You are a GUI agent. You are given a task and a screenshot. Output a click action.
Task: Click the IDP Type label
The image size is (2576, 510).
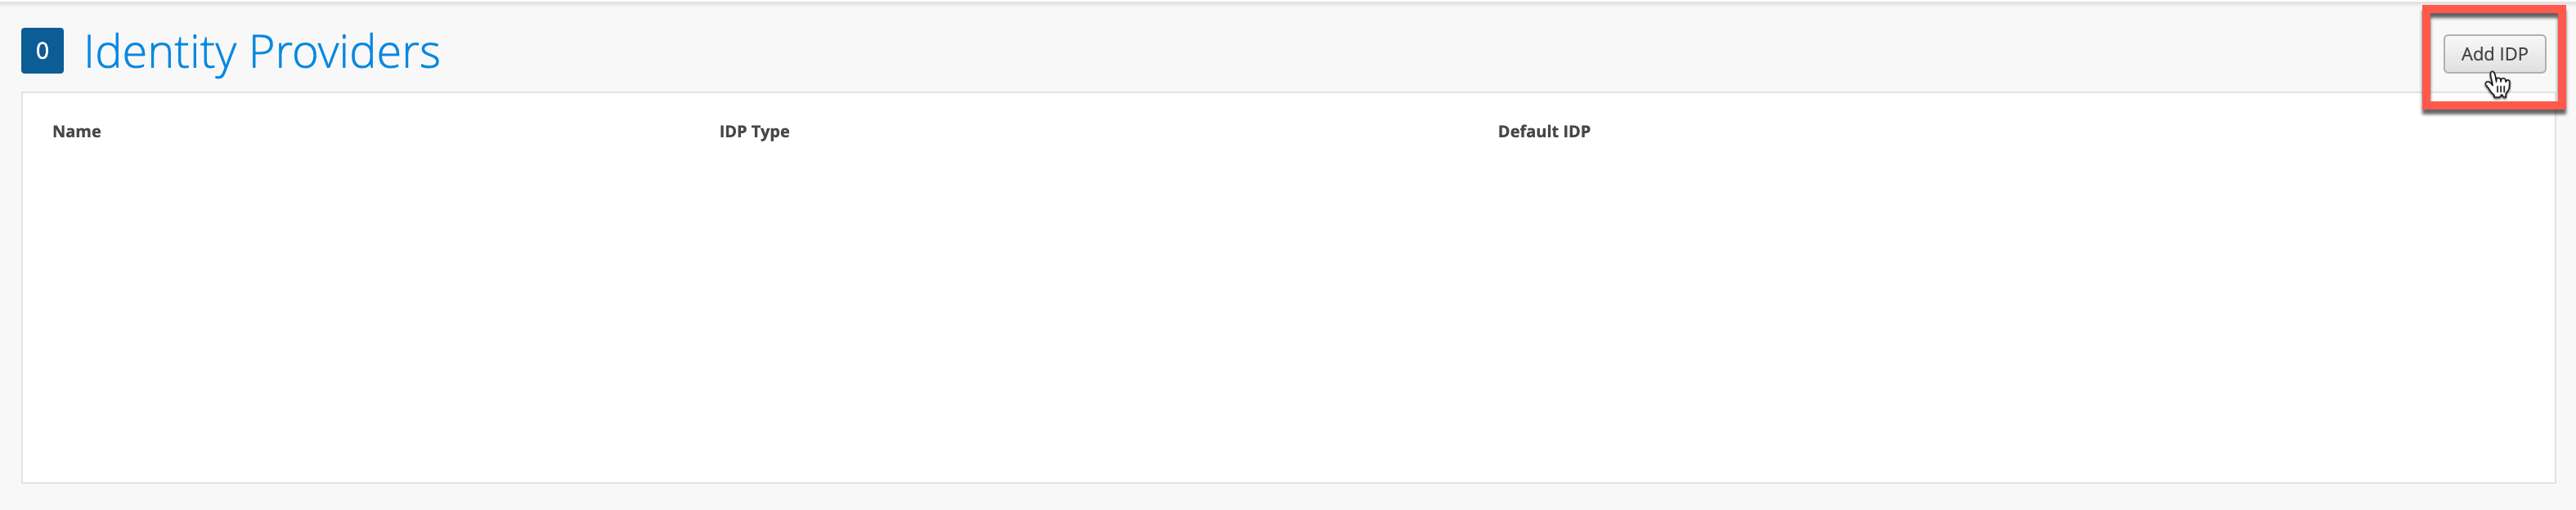(754, 131)
